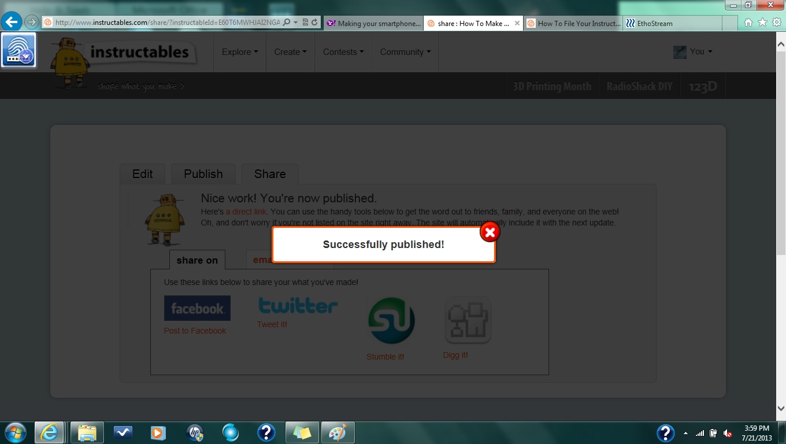The height and width of the screenshot is (444, 786).
Task: Open address bar autocomplete dropdown arrow
Action: pyautogui.click(x=296, y=23)
